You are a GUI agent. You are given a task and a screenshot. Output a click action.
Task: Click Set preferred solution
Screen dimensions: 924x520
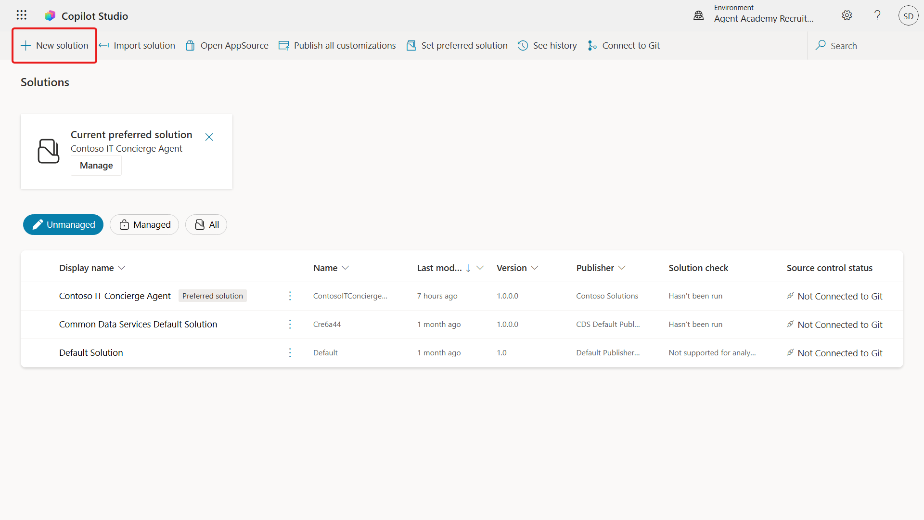457,45
